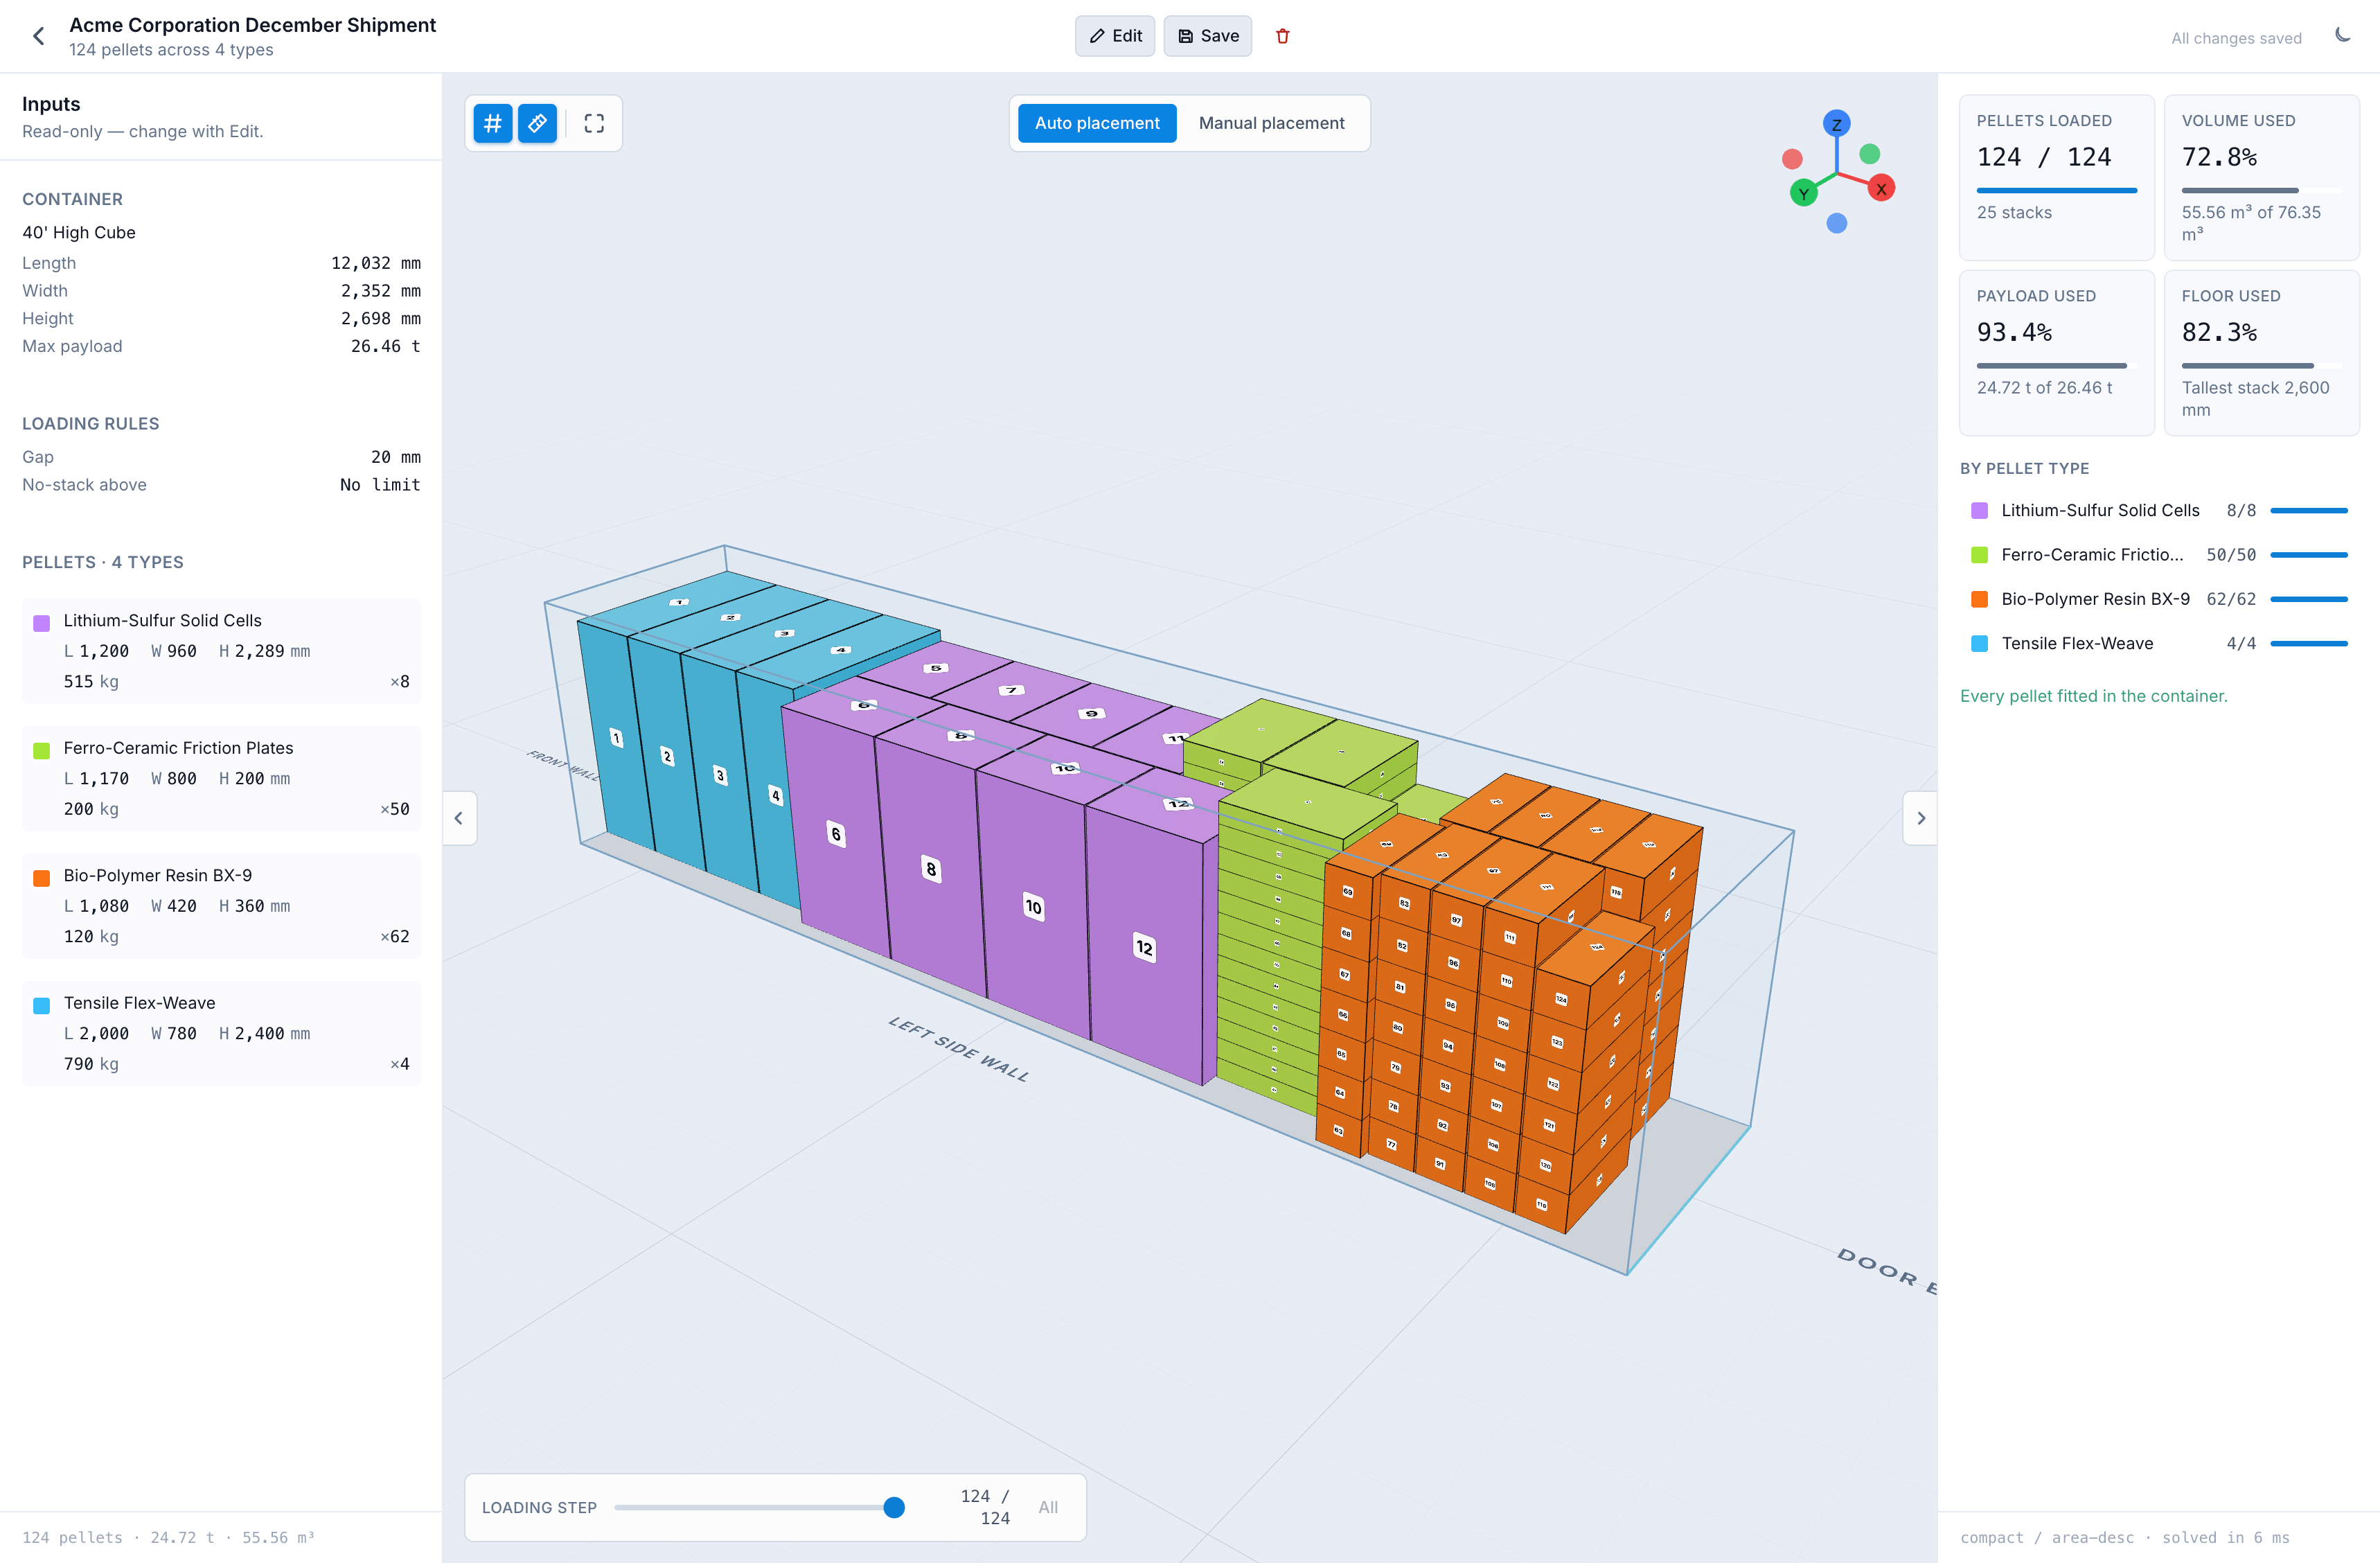The image size is (2380, 1563).
Task: Delete the shipment with the trash icon
Action: tap(1282, 36)
